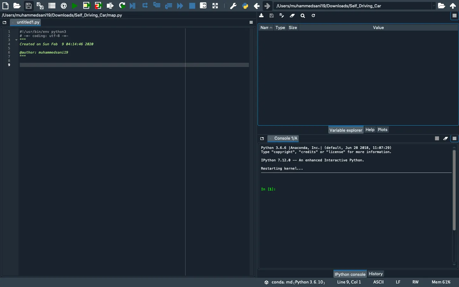Click the Mem 61% memory status
459x287 pixels.
[x=441, y=282]
